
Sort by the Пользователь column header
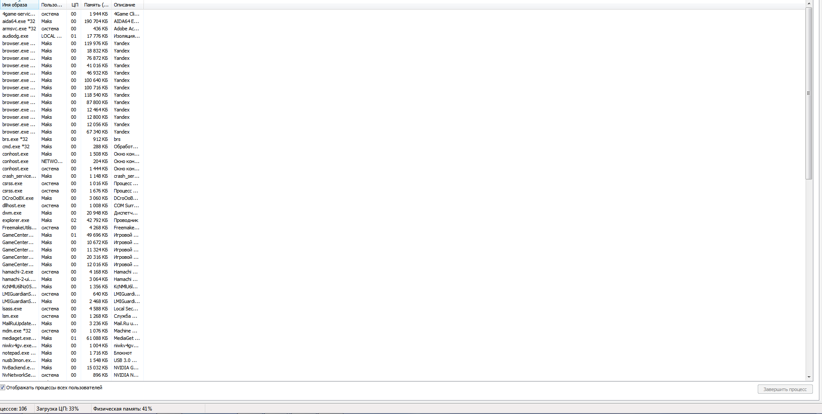[53, 5]
